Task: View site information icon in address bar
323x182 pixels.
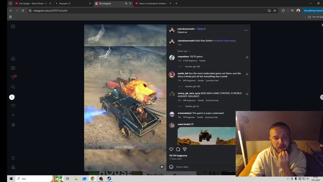Action: tap(30, 11)
